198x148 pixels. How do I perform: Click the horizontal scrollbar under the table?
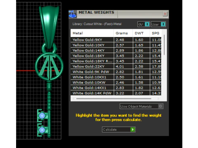pos(114,99)
